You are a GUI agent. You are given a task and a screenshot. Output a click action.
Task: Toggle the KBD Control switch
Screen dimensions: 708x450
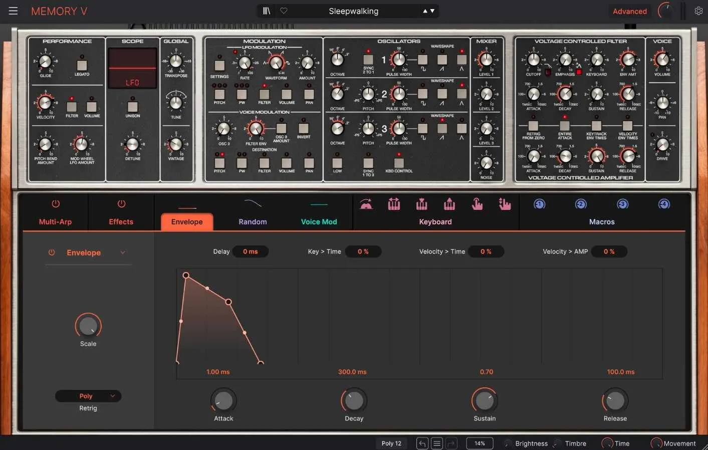[399, 163]
